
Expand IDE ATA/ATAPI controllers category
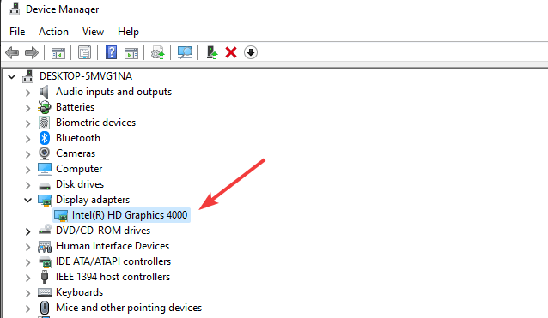coord(28,262)
